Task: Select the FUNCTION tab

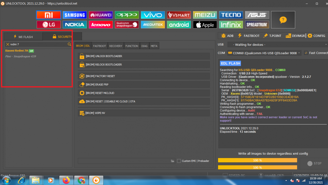Action: (x=132, y=46)
